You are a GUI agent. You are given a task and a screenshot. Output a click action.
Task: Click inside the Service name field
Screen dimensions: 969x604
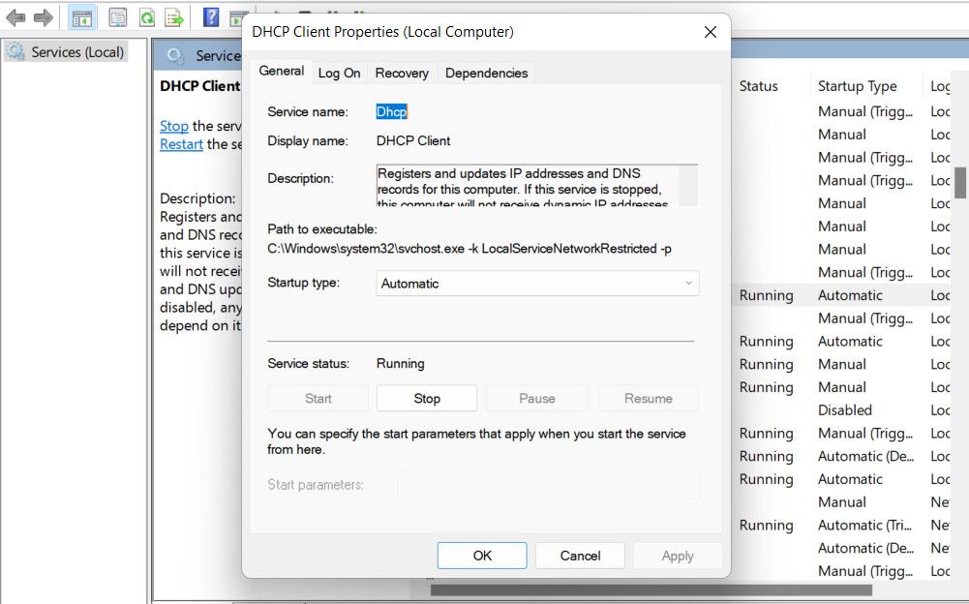click(436, 111)
